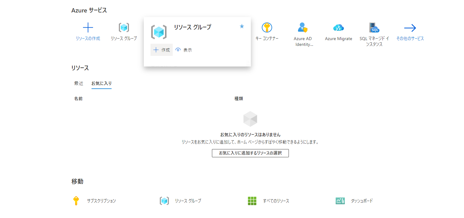Click キー コンテナー label text
The image size is (464, 218).
267,39
